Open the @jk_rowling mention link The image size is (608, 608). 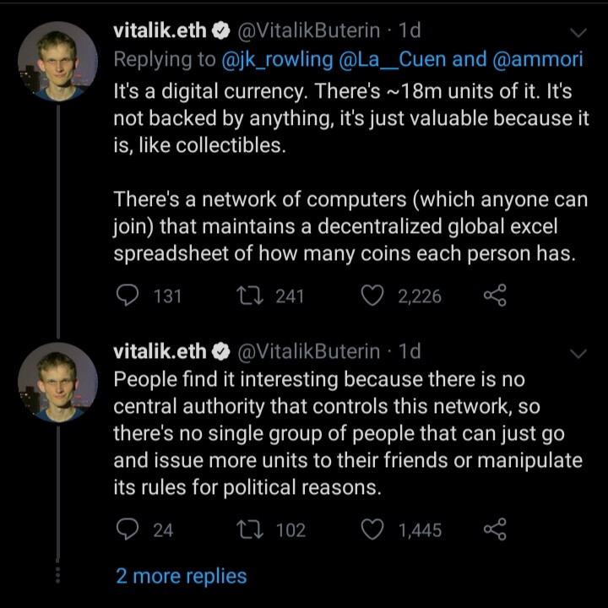(x=277, y=60)
